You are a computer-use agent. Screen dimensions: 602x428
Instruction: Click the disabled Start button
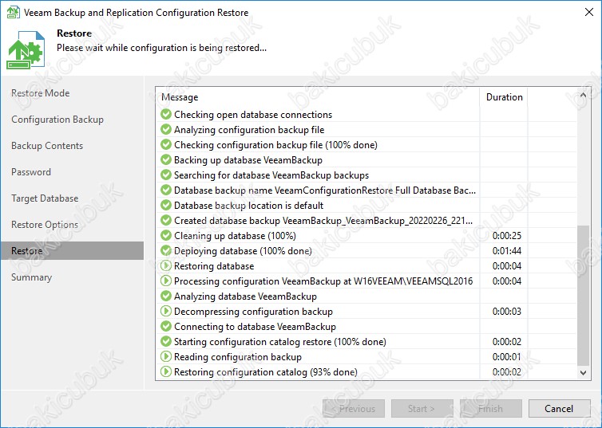[422, 408]
